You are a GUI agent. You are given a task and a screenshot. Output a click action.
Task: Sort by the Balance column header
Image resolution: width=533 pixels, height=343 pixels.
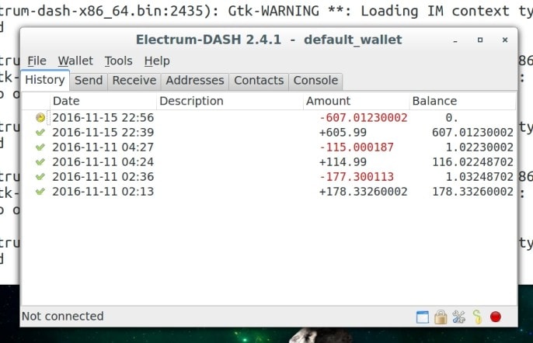click(462, 101)
